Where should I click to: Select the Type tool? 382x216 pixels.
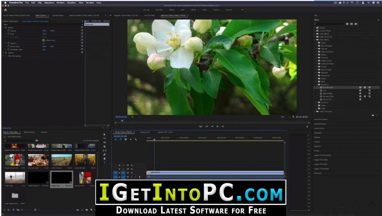[x=104, y=163]
